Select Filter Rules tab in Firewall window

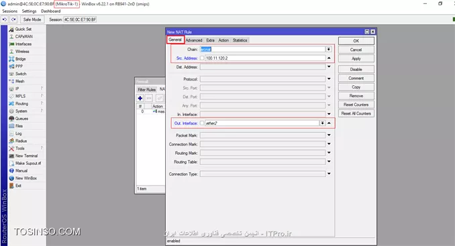click(147, 90)
